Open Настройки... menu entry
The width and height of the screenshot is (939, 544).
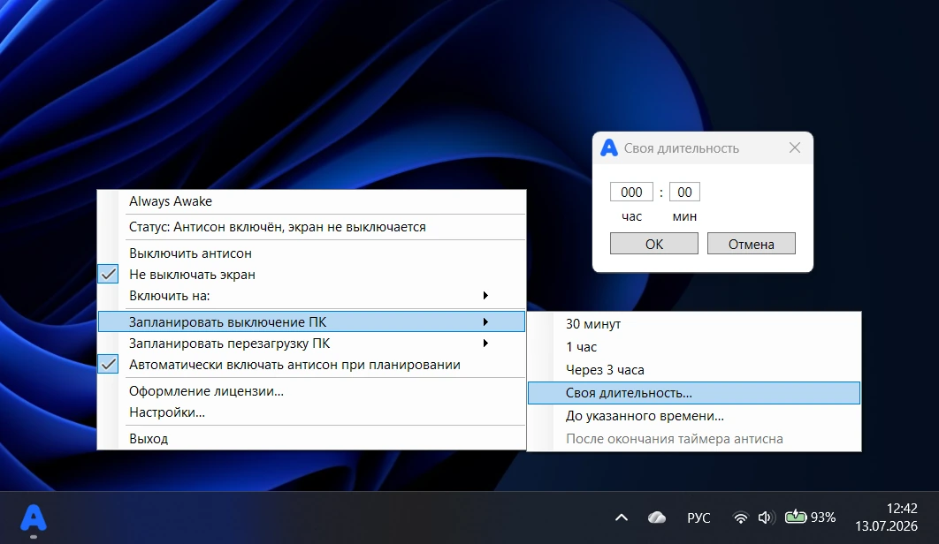point(311,412)
